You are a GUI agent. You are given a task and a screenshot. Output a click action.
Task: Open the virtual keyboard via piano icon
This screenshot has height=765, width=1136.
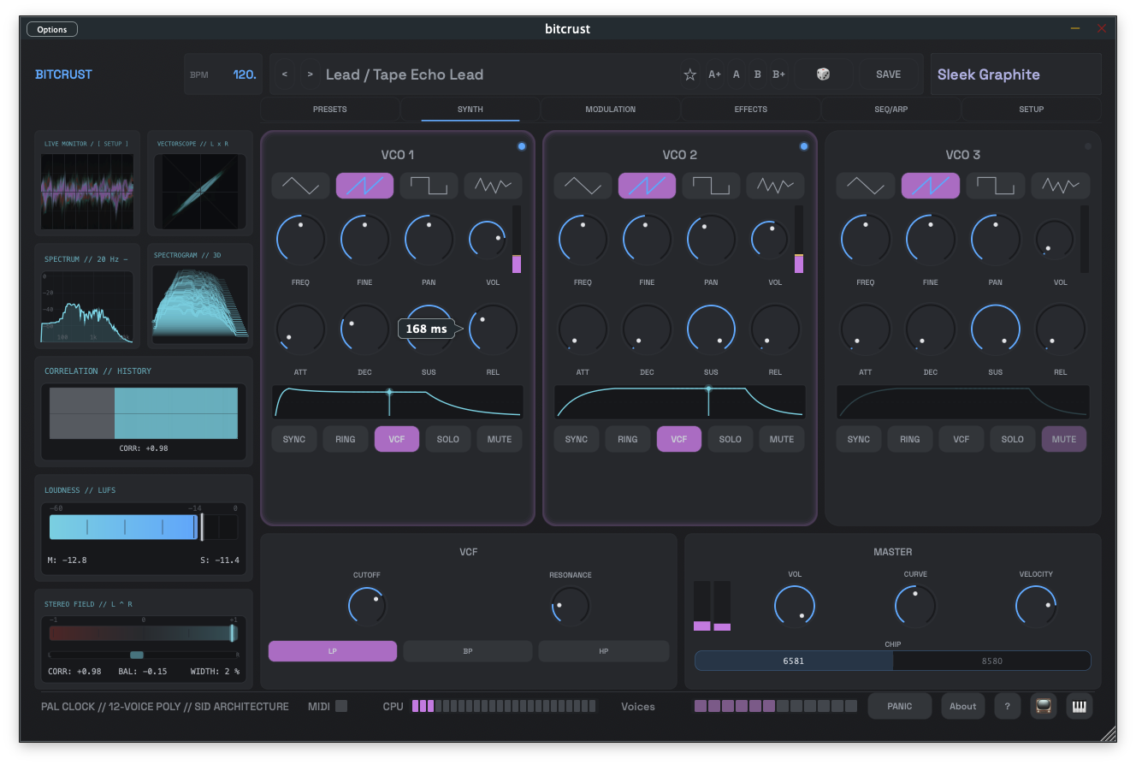tap(1079, 706)
